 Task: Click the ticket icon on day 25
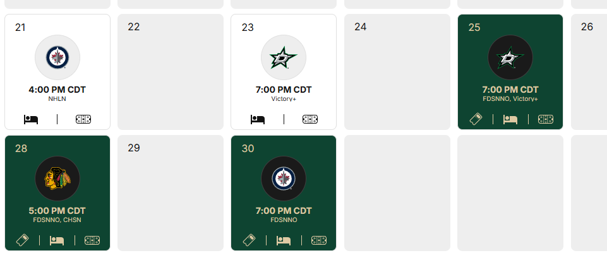point(476,119)
